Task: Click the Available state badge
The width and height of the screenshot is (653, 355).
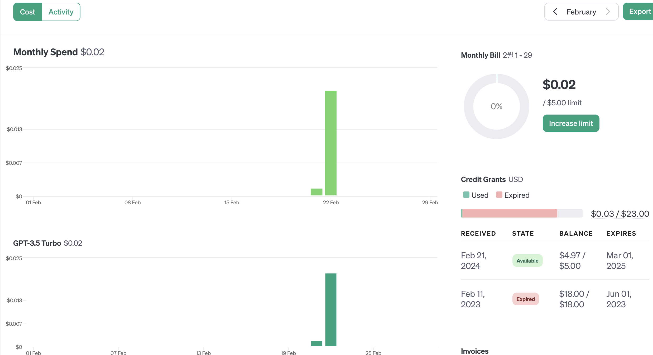Action: pyautogui.click(x=527, y=260)
